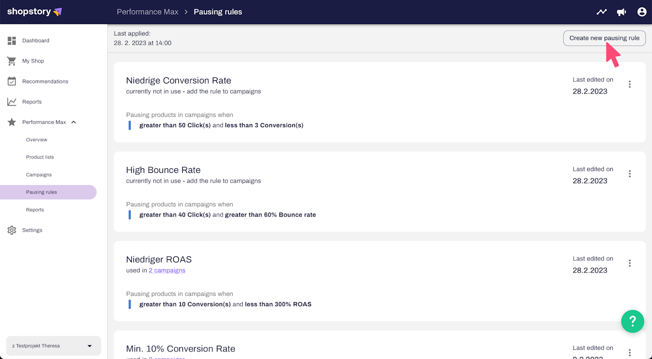Click the trend line icon in header
The width and height of the screenshot is (652, 359).
click(x=602, y=12)
